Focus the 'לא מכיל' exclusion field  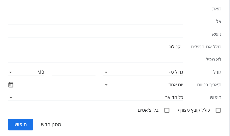point(96,59)
